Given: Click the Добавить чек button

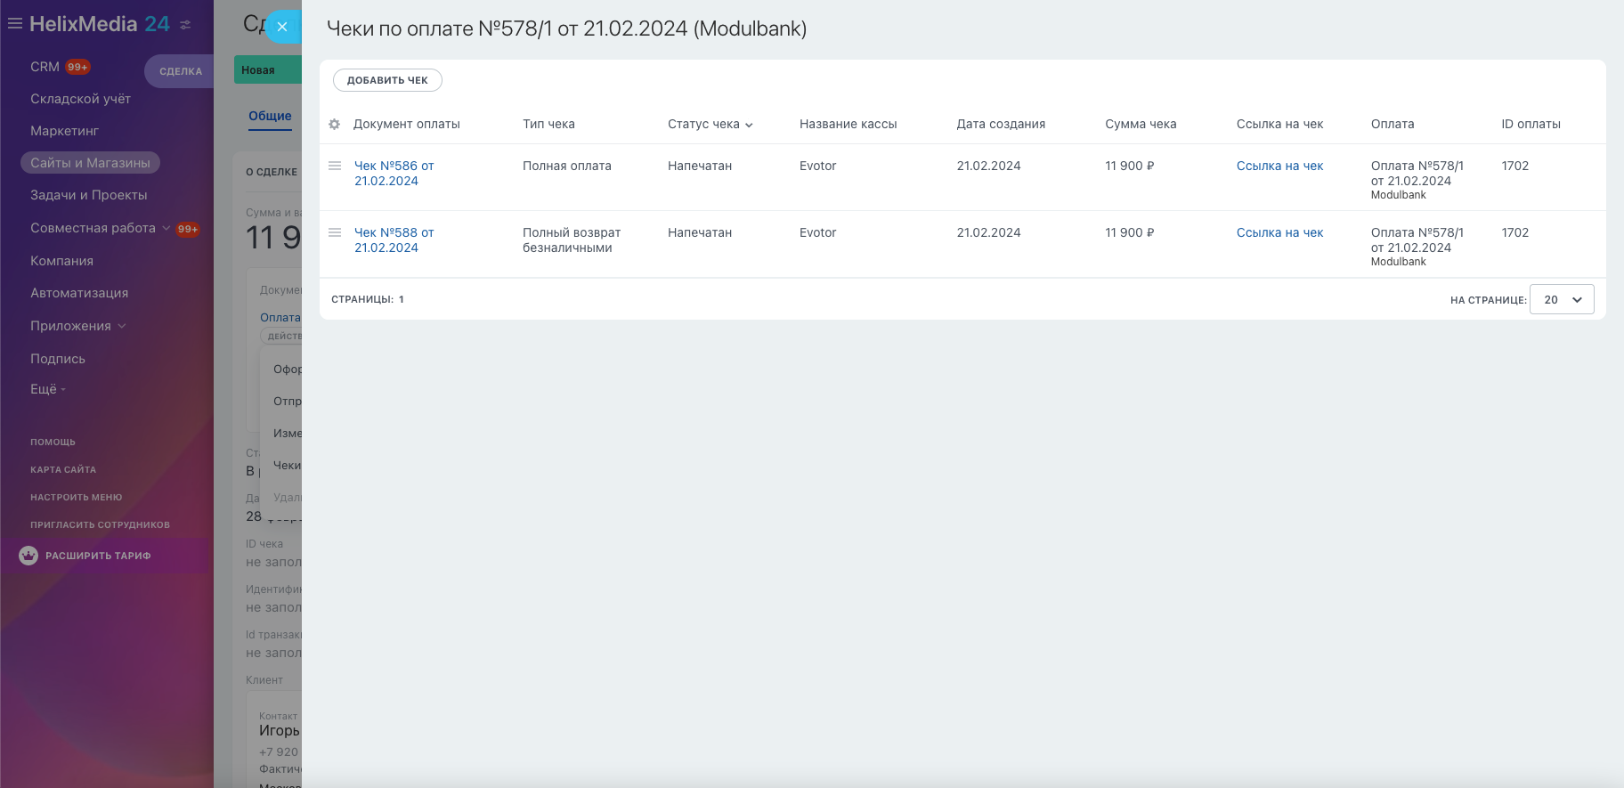Looking at the screenshot, I should click(387, 80).
